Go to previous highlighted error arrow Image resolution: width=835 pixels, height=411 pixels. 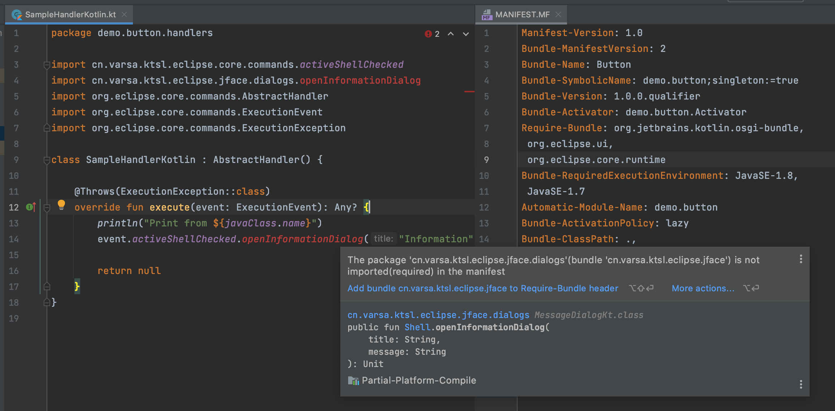coord(451,34)
